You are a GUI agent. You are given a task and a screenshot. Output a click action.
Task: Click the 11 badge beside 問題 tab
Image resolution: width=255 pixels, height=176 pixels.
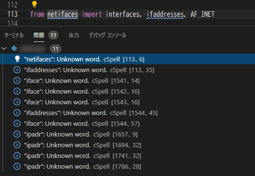(53, 35)
